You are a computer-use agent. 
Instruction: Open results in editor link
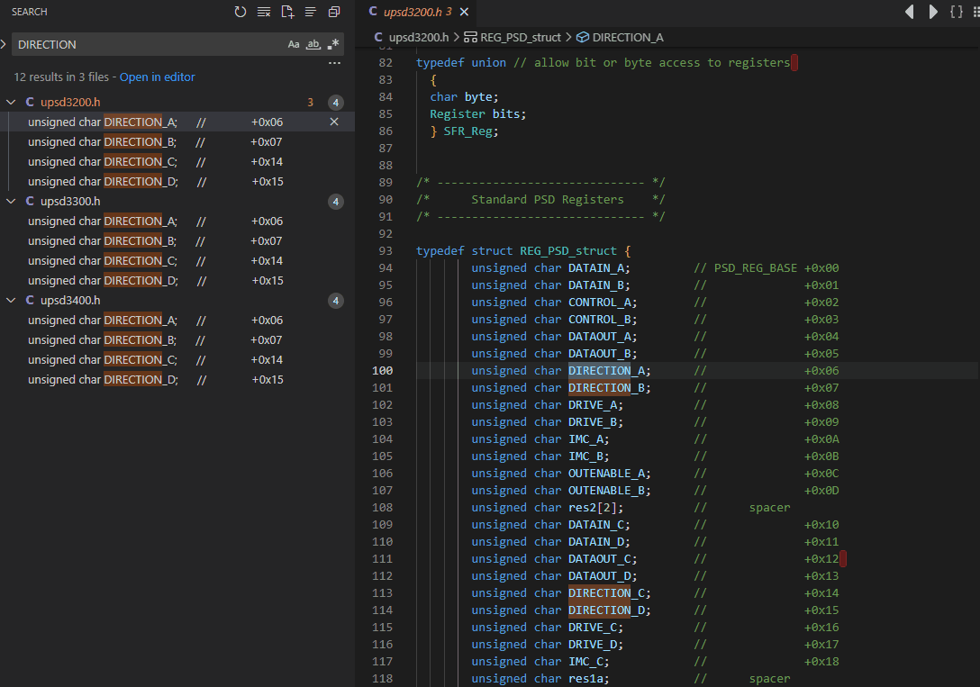(158, 77)
